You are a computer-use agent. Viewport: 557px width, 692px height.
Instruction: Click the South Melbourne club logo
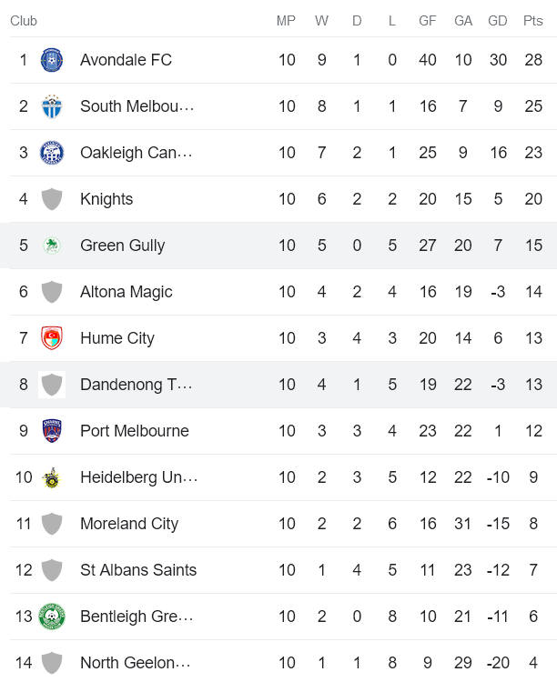click(52, 106)
